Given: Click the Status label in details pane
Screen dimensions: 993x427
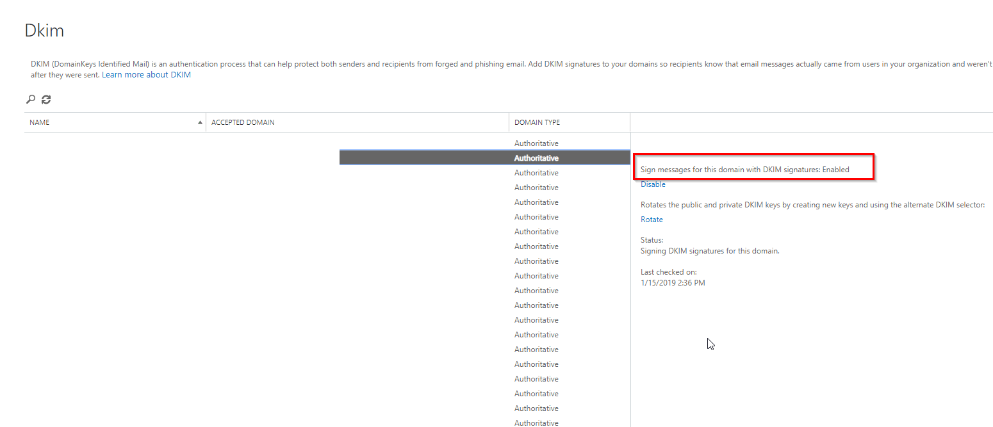Looking at the screenshot, I should [652, 240].
